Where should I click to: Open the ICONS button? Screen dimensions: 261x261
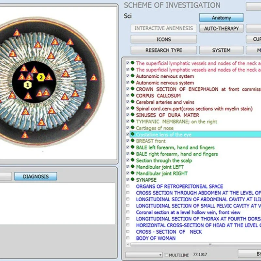tap(164, 39)
